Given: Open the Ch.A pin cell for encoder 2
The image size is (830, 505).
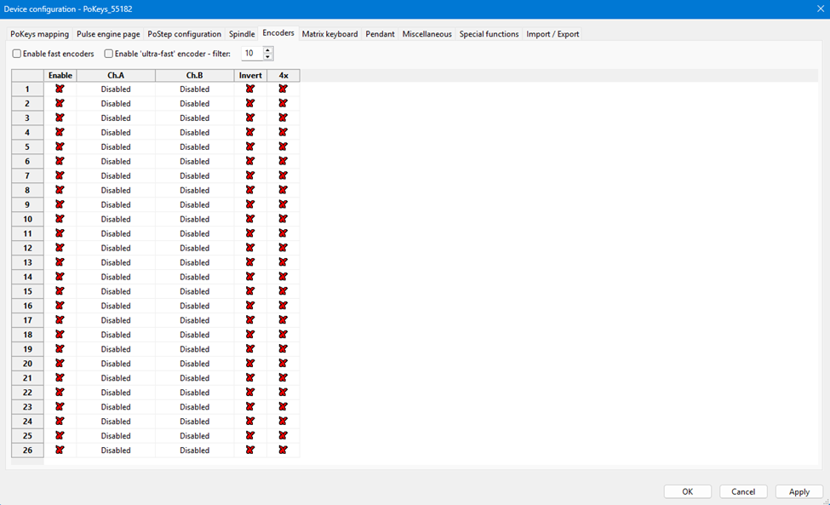Looking at the screenshot, I should click(116, 103).
